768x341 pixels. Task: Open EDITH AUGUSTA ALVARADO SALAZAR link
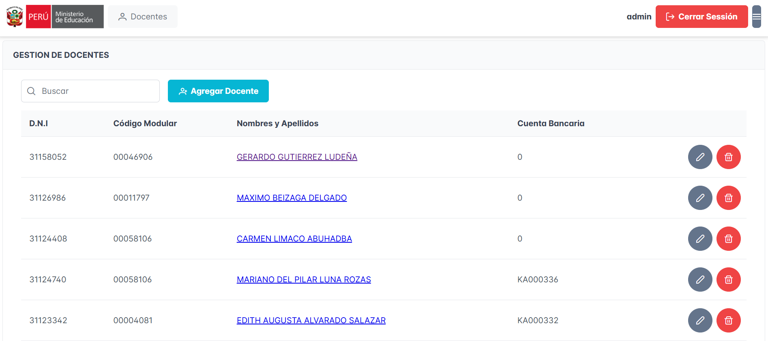coord(311,320)
